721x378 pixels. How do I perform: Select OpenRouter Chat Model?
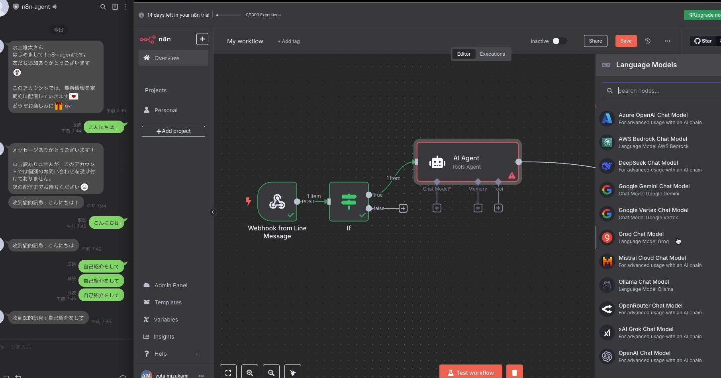(x=658, y=309)
